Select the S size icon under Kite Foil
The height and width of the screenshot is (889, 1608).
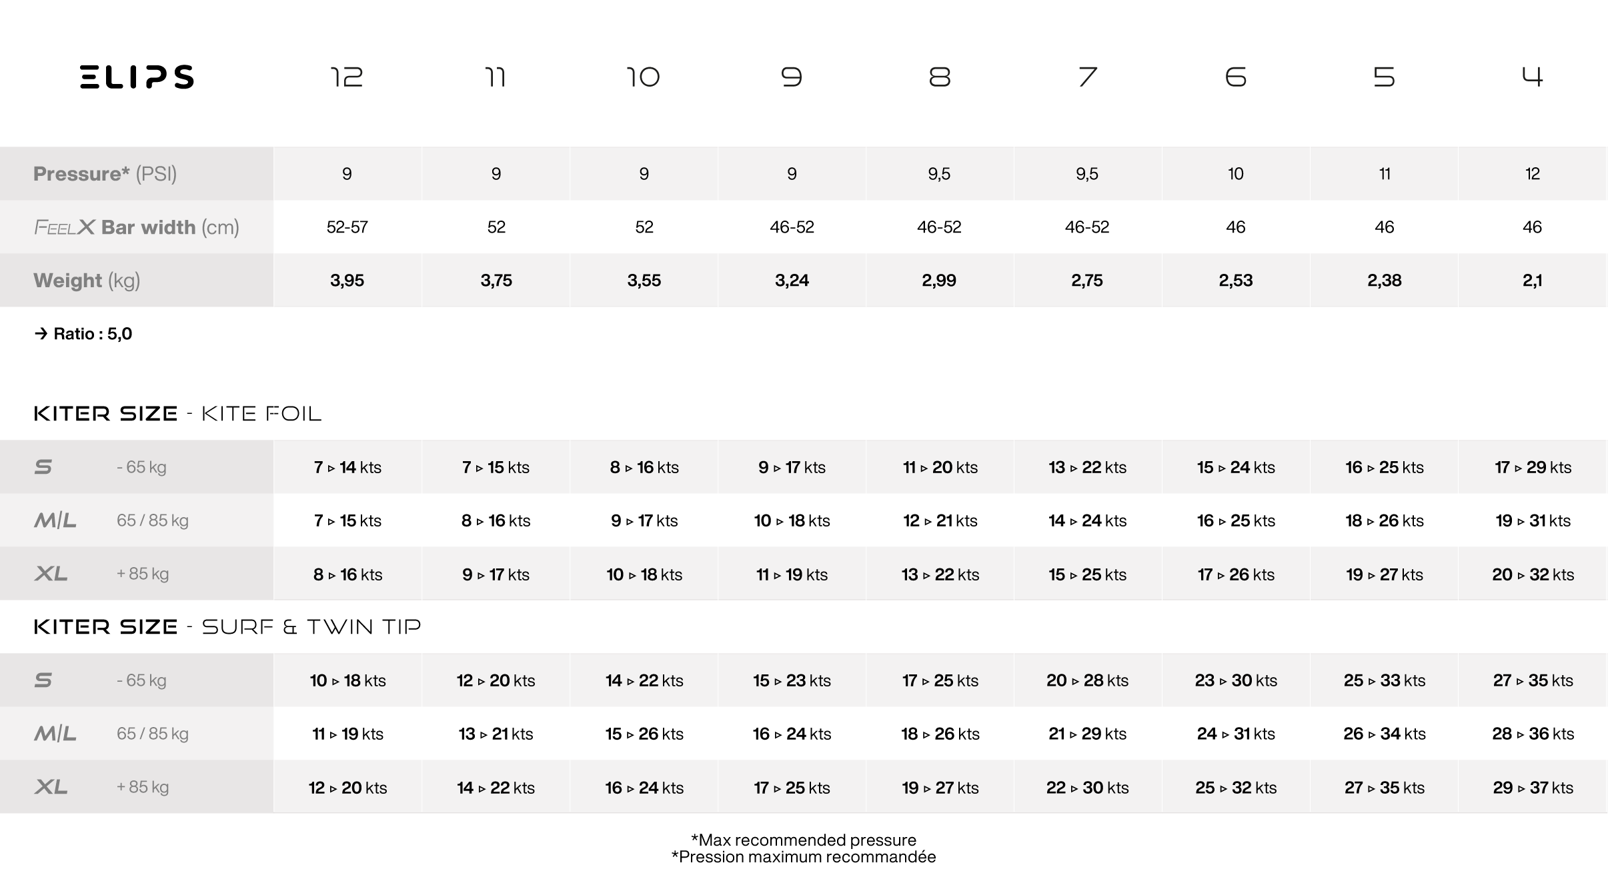[x=43, y=467]
